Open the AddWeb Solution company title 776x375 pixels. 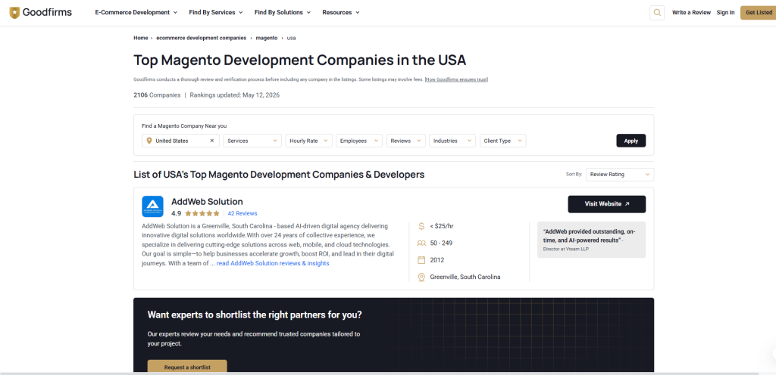point(207,201)
